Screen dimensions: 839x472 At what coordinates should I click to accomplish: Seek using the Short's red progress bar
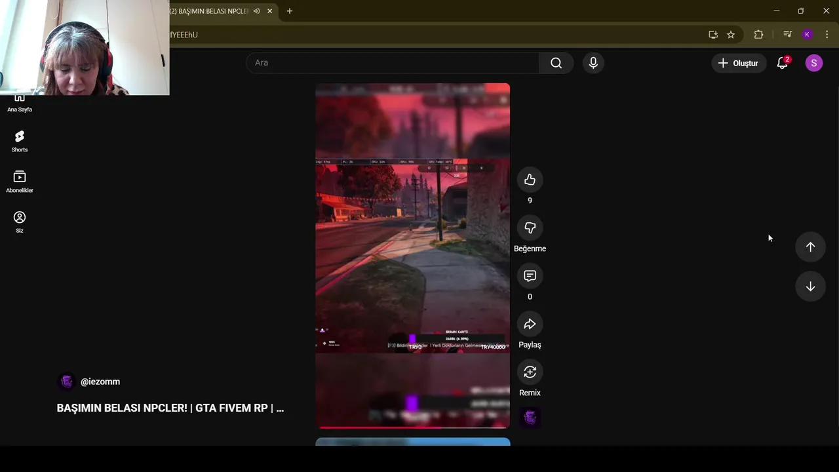pos(412,427)
